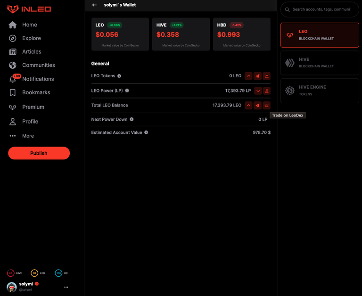Viewport: 362px width, 296px height.
Task: Power up using the LEO Tokens up-arrow icon
Action: pyautogui.click(x=248, y=76)
